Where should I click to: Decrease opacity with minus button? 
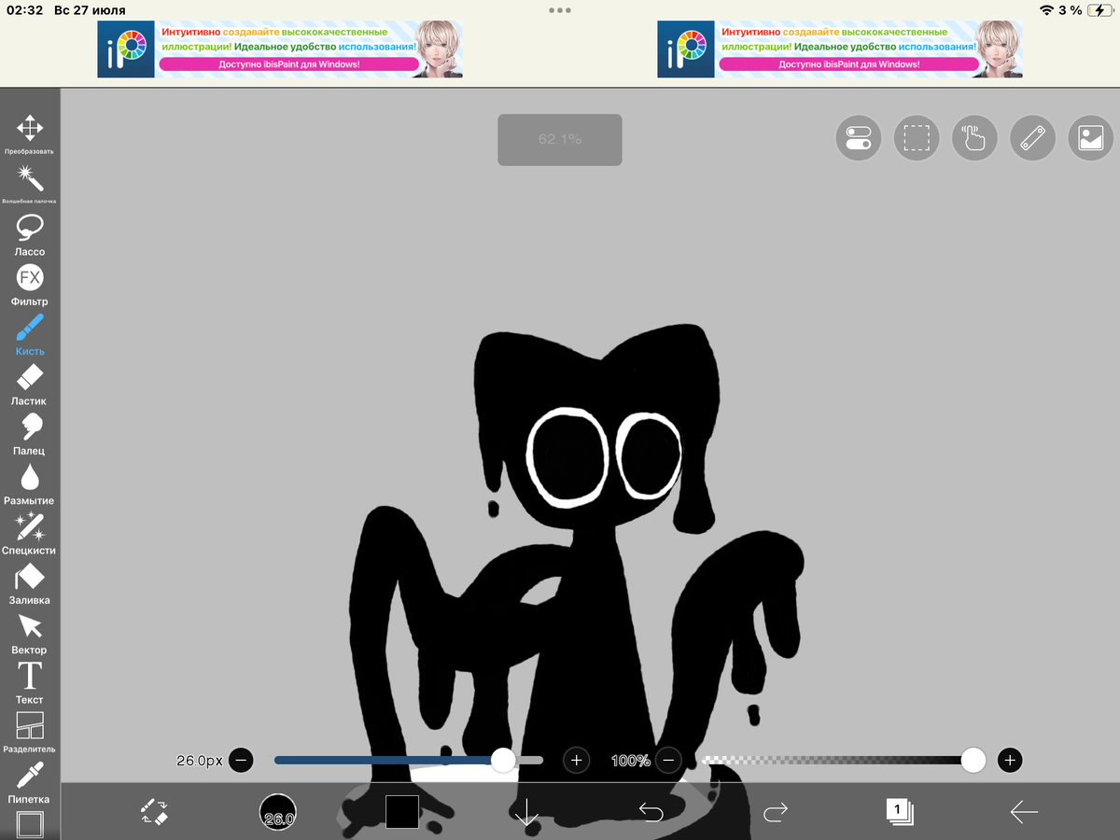668,760
